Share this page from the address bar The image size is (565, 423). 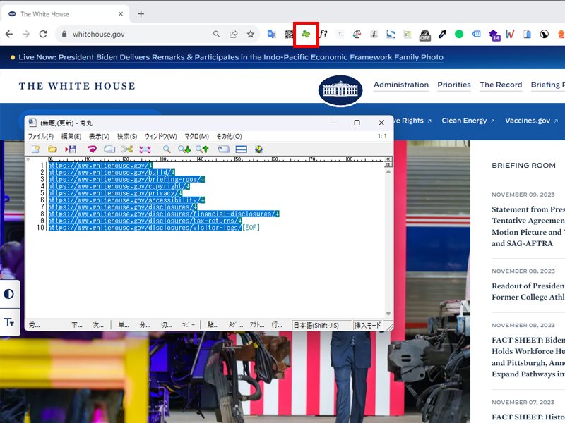tap(234, 34)
